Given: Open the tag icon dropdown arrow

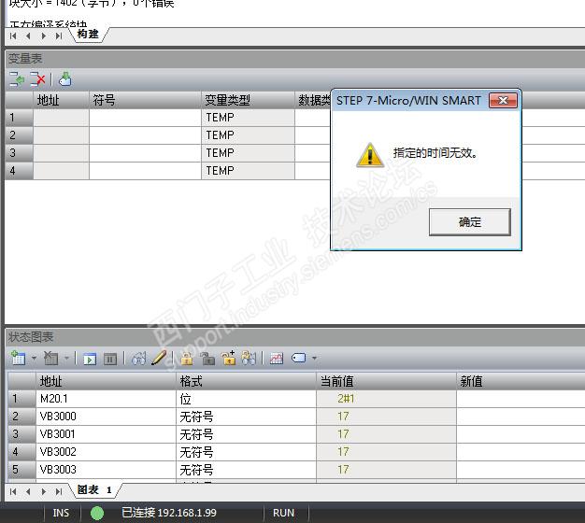Looking at the screenshot, I should [314, 359].
